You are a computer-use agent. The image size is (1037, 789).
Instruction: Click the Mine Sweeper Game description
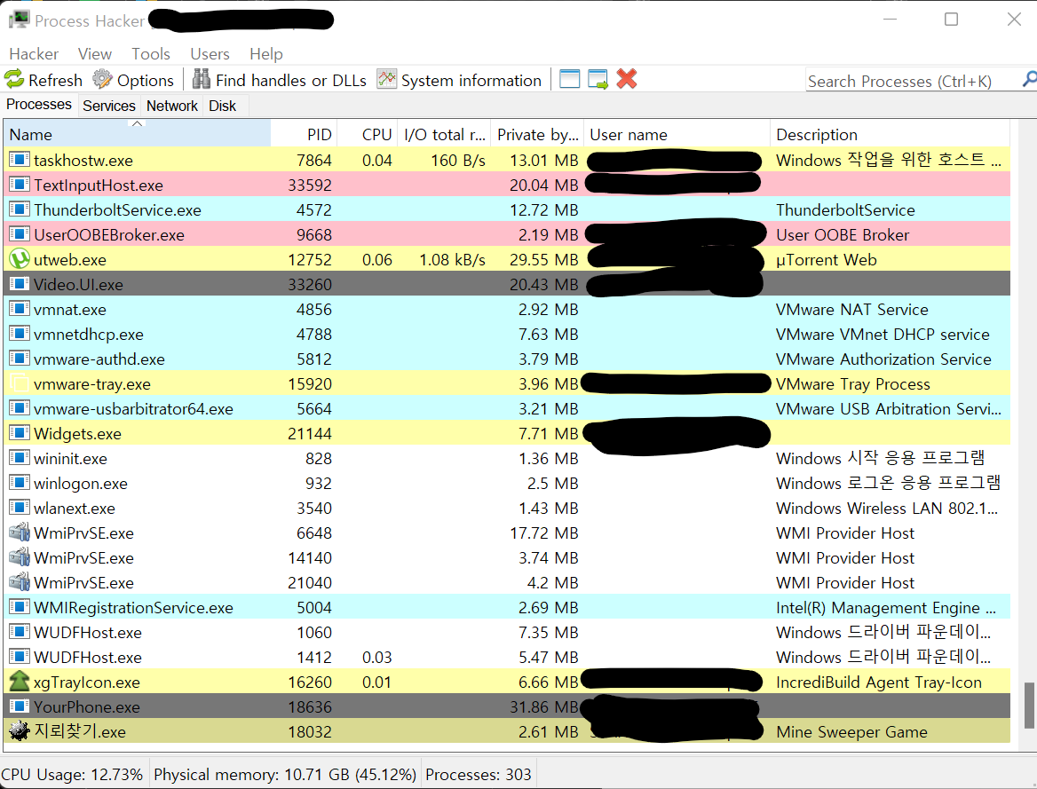[x=851, y=731]
